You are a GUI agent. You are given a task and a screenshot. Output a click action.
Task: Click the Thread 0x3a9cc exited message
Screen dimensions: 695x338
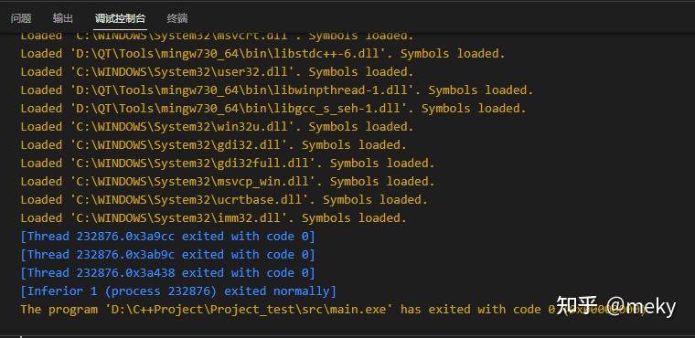coord(167,236)
